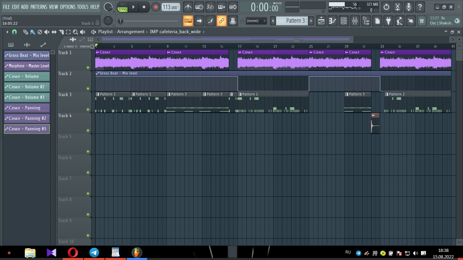Open the TOOLS menu
463x260 pixels.
[82, 7]
